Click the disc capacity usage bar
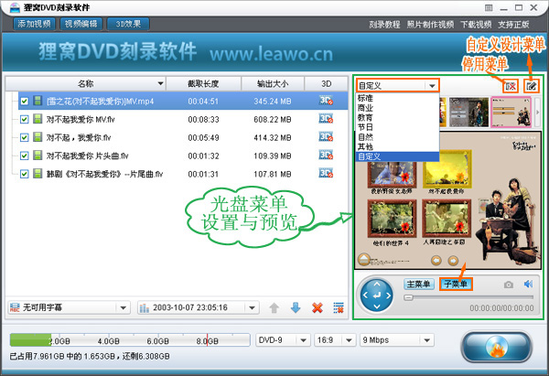The width and height of the screenshot is (549, 376). tap(130, 339)
